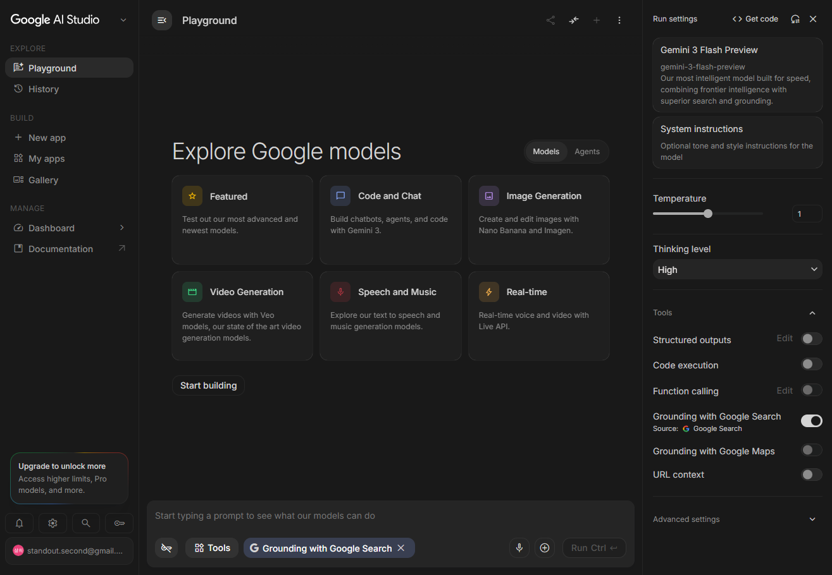Click the Upgrade to unlock more card

[x=69, y=478]
